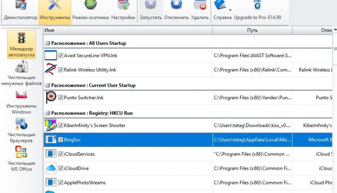
Task: Toggle the BingSvc checkbox
Action: [61, 140]
